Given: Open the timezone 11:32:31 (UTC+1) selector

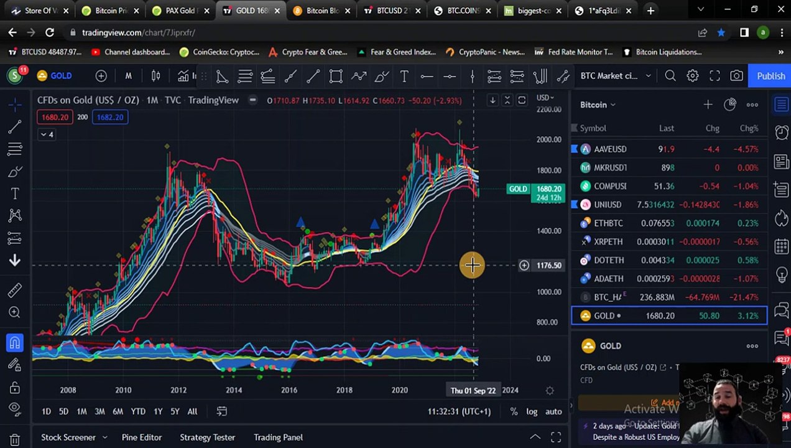Looking at the screenshot, I should (x=459, y=411).
